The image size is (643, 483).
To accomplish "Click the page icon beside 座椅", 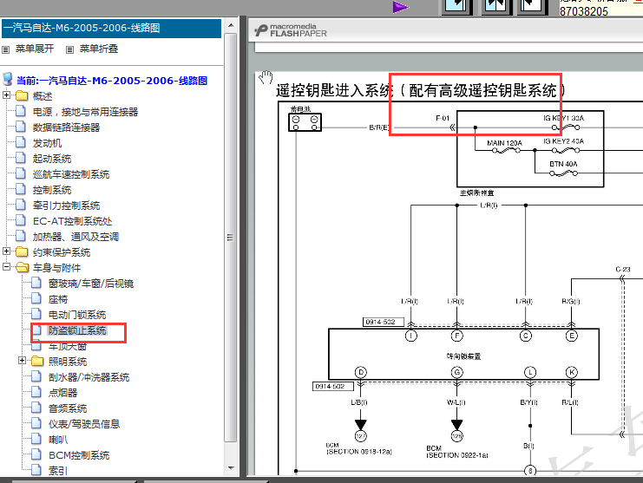I will [x=36, y=298].
